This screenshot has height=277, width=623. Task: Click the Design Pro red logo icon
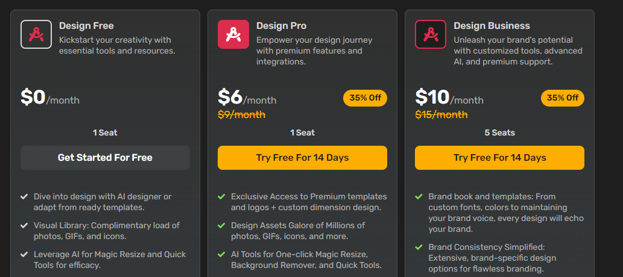233,34
